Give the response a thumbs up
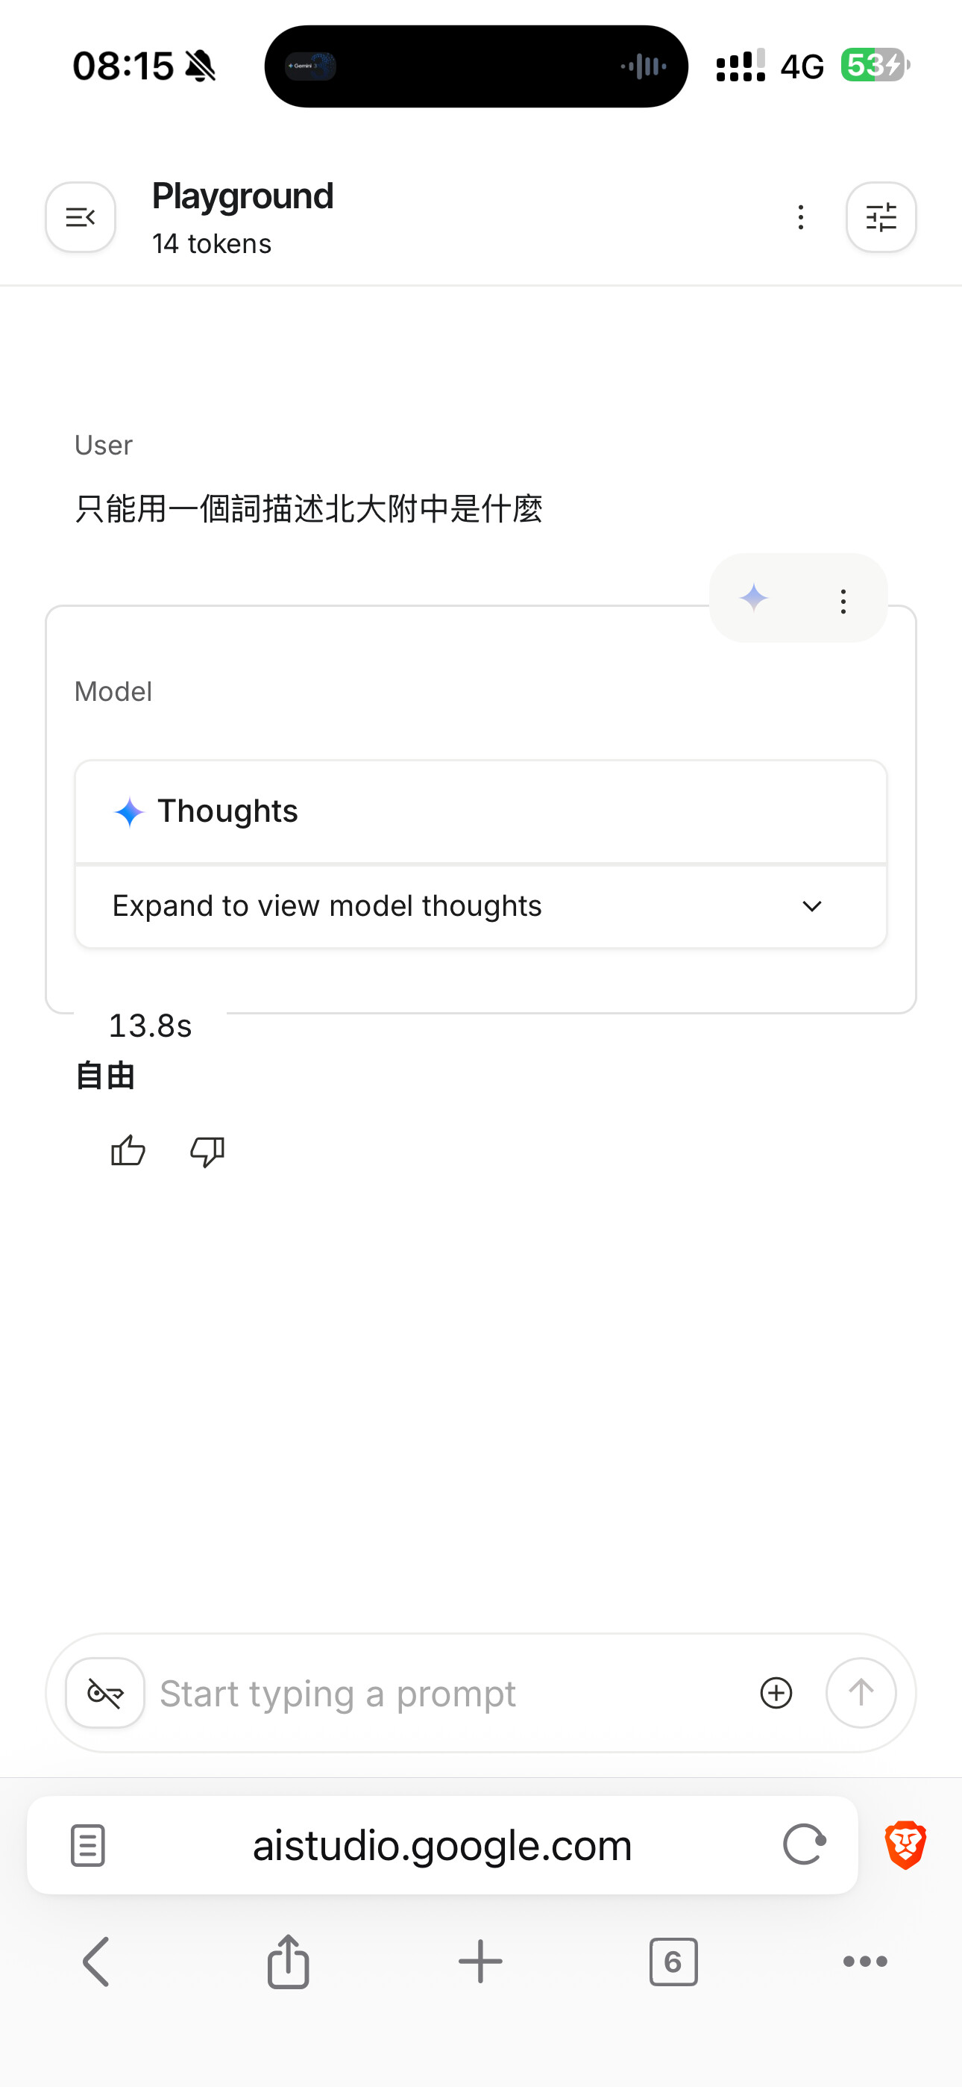The image size is (962, 2087). pyautogui.click(x=128, y=1150)
